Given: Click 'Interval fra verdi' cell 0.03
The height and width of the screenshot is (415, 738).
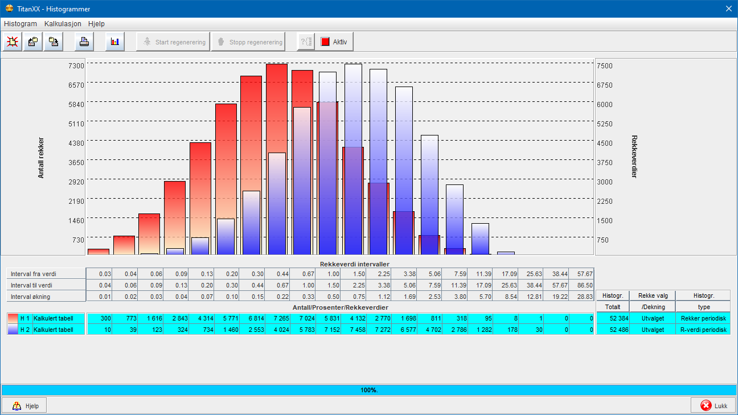Looking at the screenshot, I should tap(100, 274).
